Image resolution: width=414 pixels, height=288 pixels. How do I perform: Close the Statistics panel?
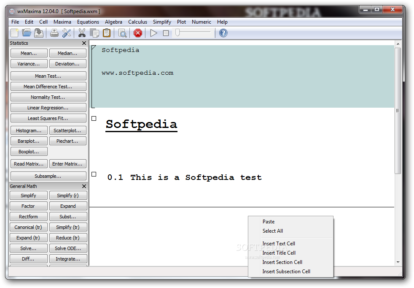84,43
